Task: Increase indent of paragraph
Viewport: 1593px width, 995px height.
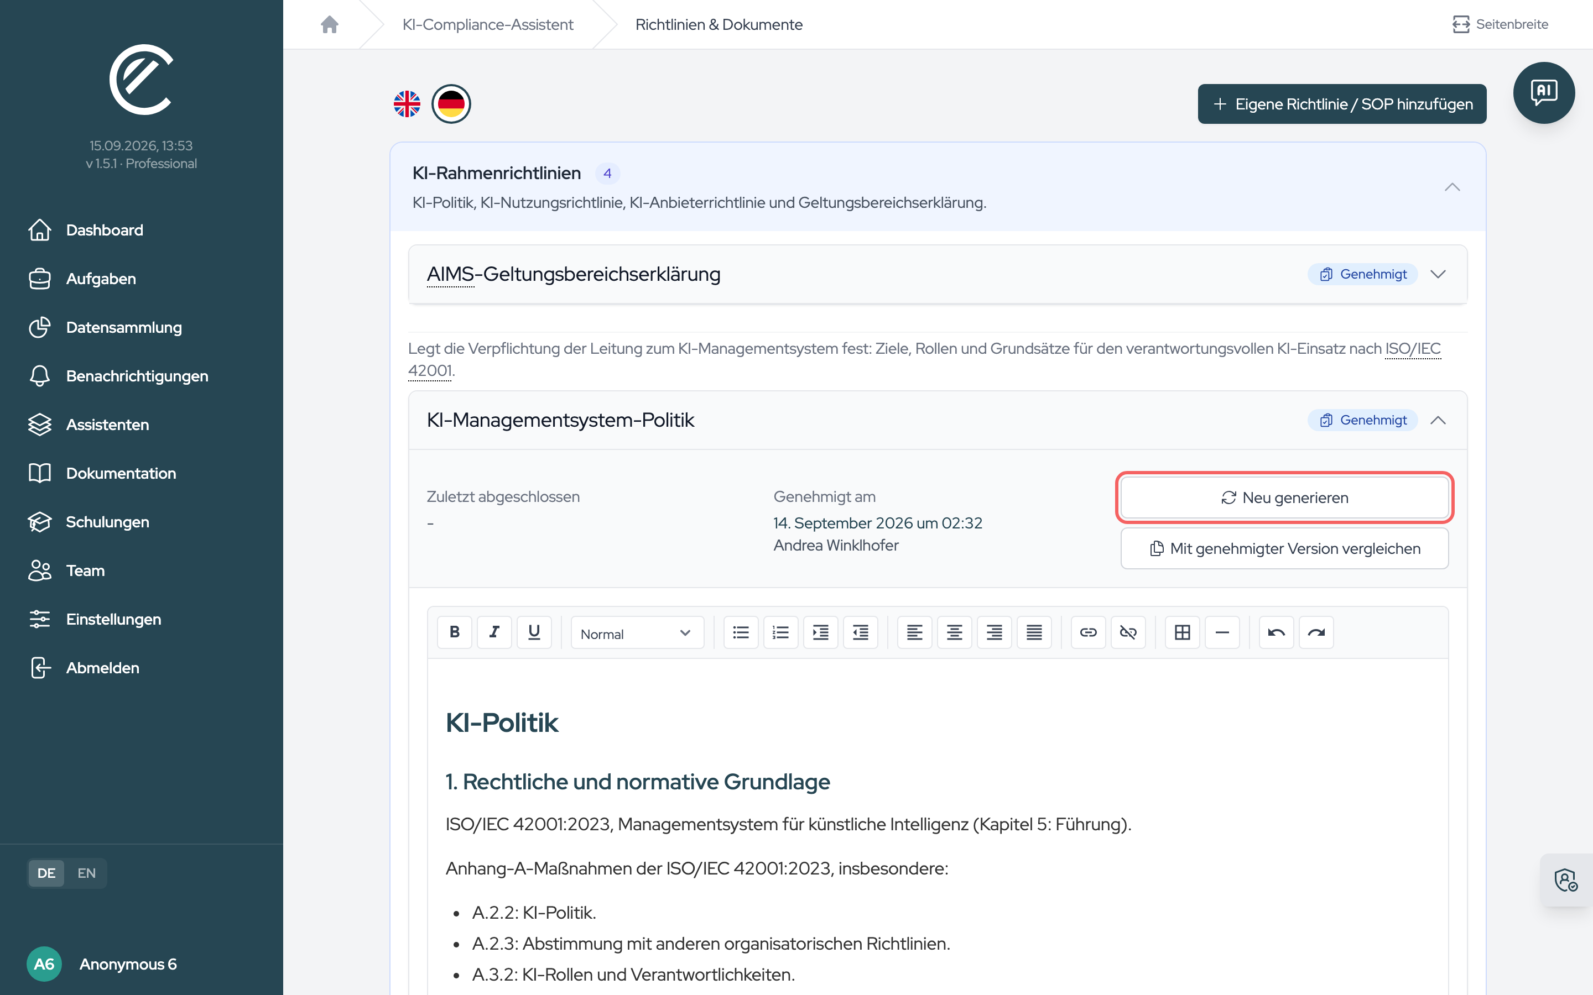Action: coord(820,632)
